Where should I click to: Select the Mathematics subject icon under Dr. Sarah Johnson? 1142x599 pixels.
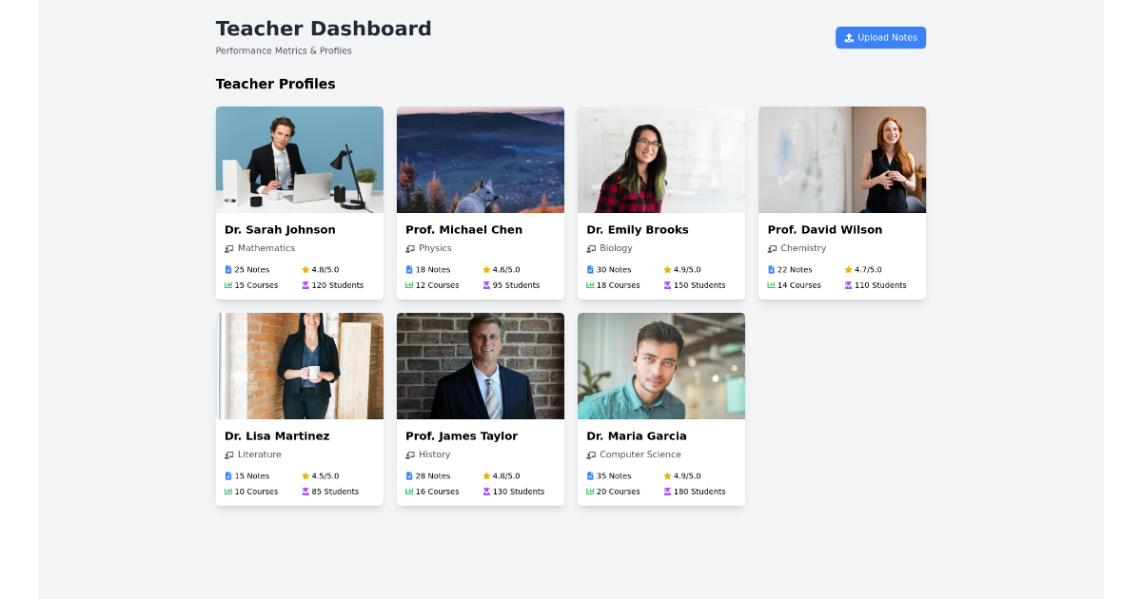227,248
